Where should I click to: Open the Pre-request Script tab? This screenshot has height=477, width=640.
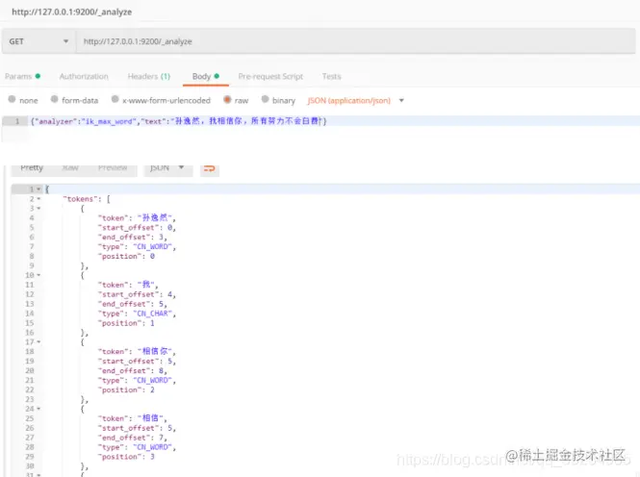pyautogui.click(x=270, y=76)
